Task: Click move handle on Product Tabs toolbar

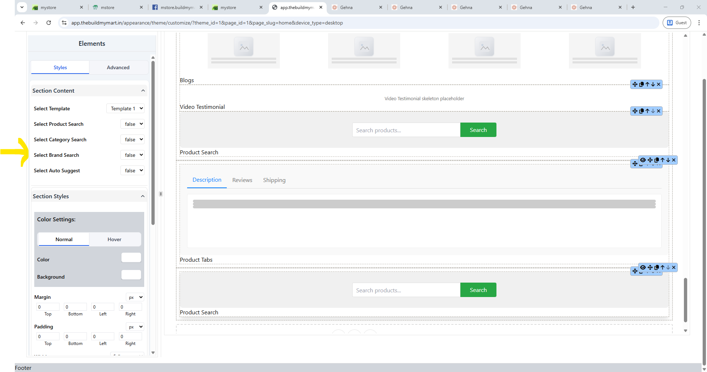Action: click(650, 160)
